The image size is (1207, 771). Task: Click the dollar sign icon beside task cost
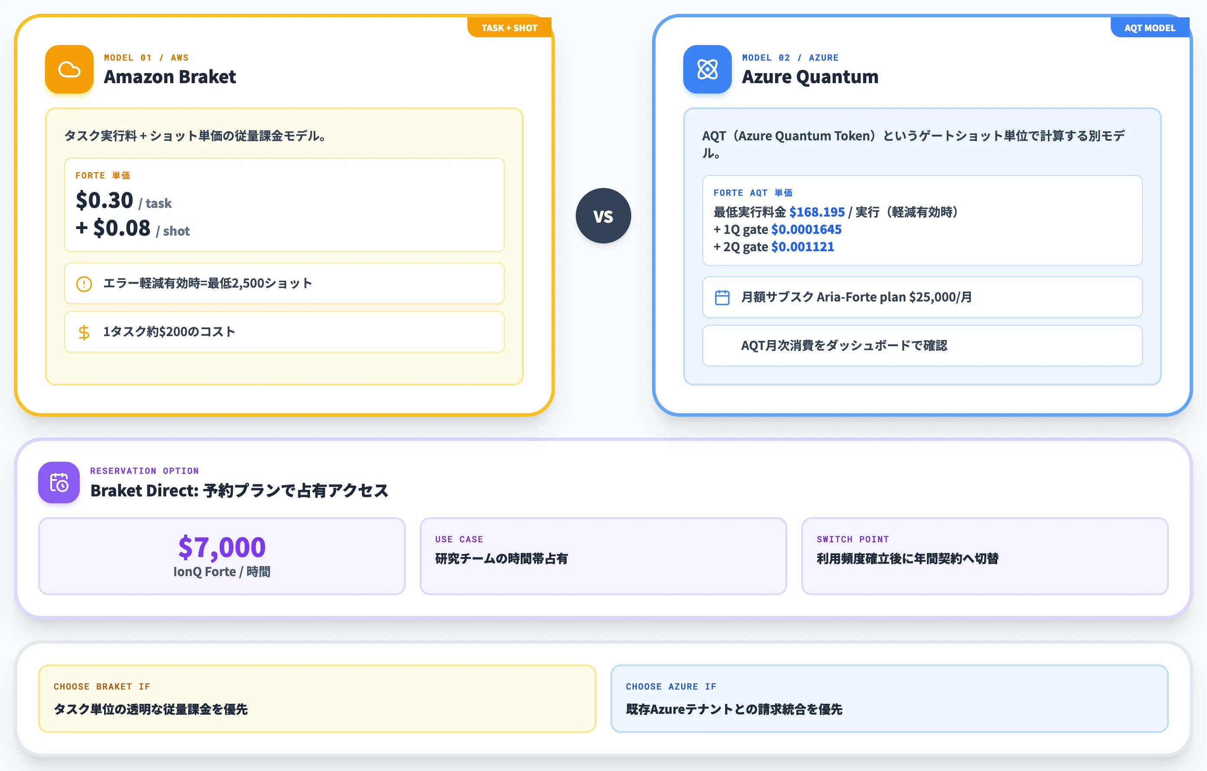tap(84, 332)
